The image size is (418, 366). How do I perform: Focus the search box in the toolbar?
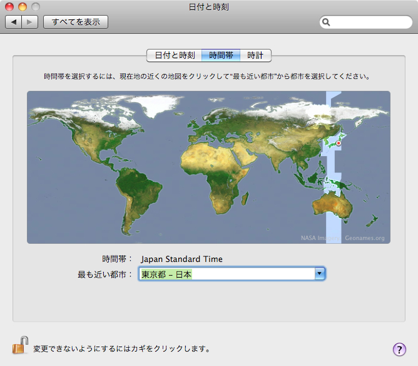click(369, 23)
